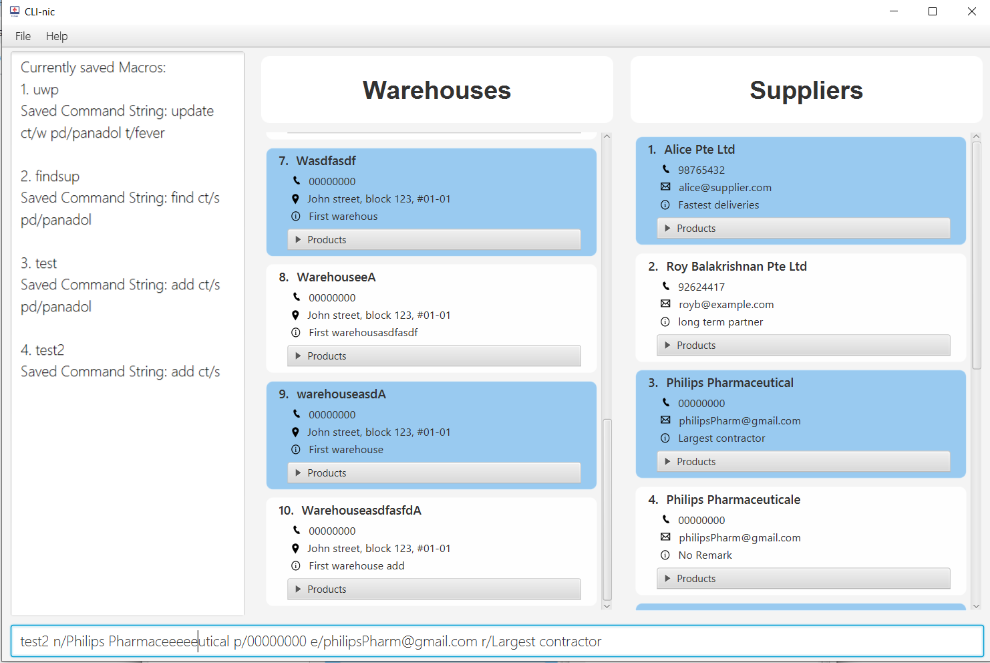The image size is (990, 663).
Task: Click the 'Currently saved Macros:' heading
Action: pyautogui.click(x=94, y=67)
